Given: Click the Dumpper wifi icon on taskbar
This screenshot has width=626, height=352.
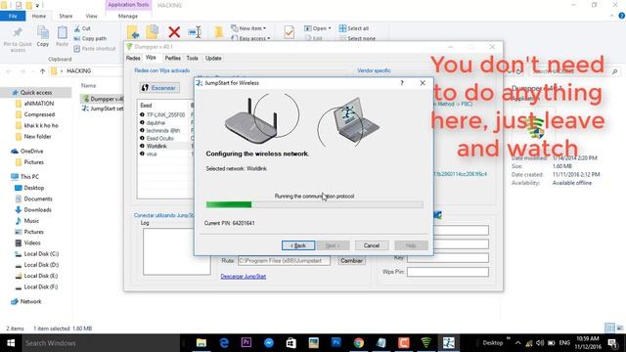Looking at the screenshot, I should pyautogui.click(x=426, y=343).
